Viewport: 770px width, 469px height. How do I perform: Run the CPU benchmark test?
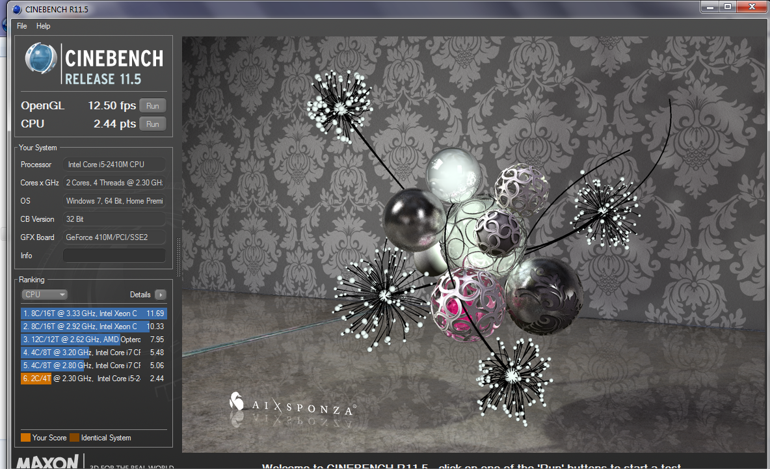(153, 124)
